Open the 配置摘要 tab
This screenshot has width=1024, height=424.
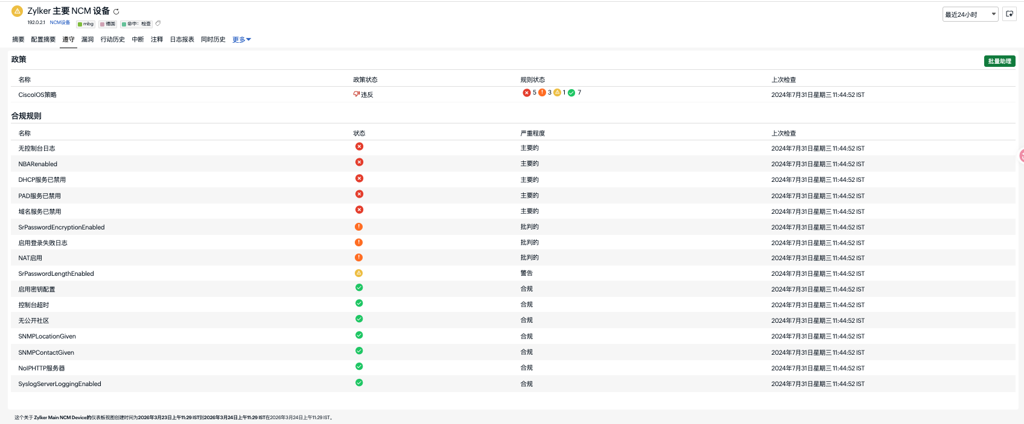43,40
